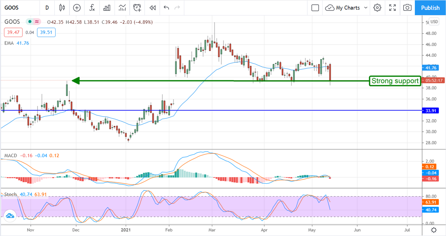Open the financials bar chart icon
This screenshot has height=236, width=446.
[107, 7]
